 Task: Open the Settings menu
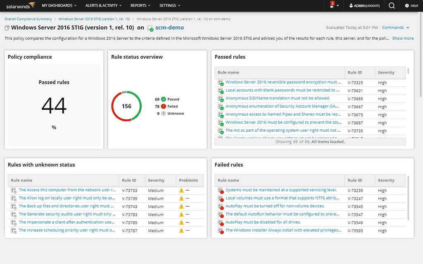[169, 6]
